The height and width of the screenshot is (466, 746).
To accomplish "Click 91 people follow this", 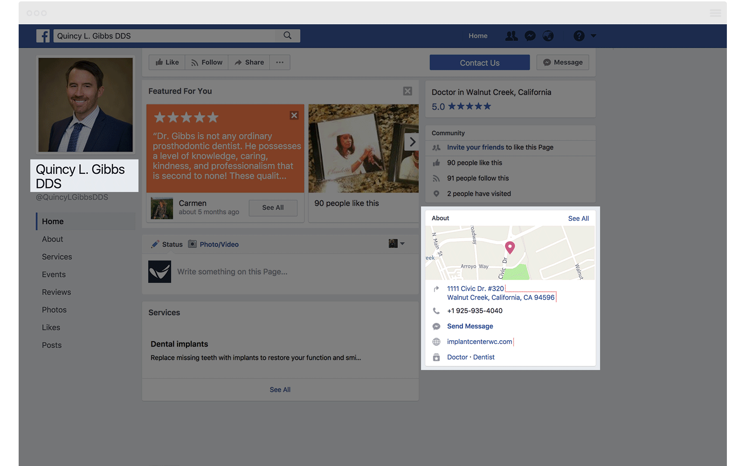I will tap(478, 178).
